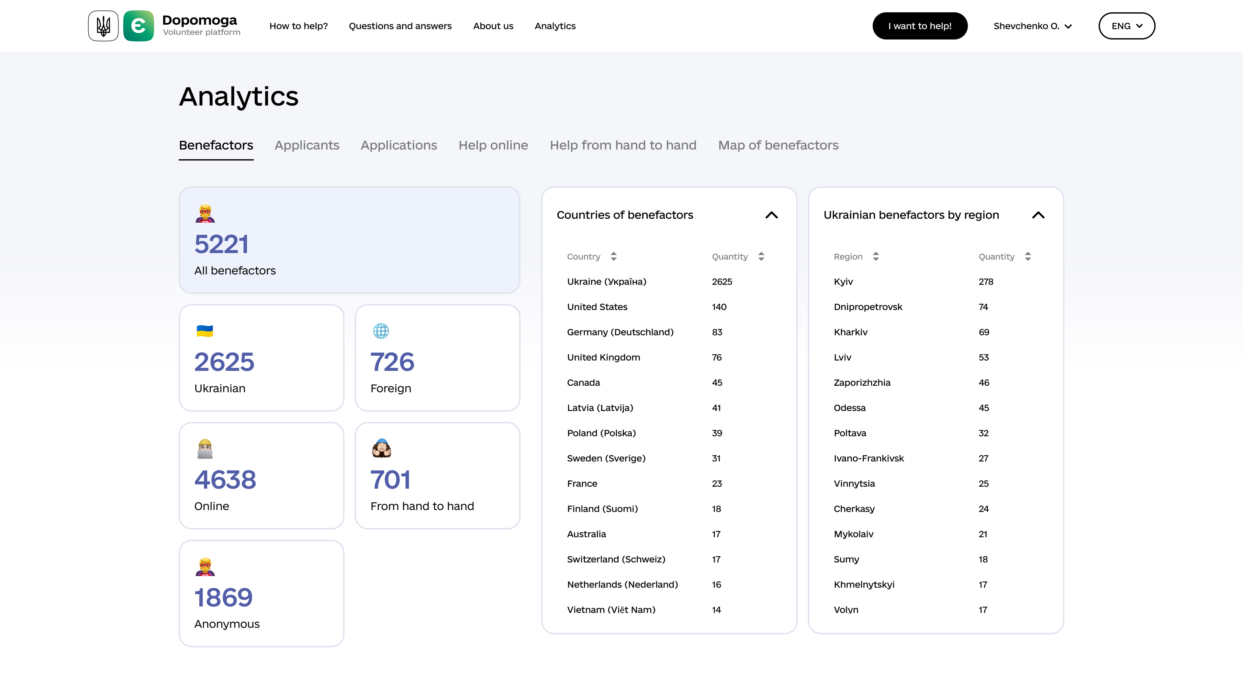Open Questions and answers link
The image size is (1243, 699).
pyautogui.click(x=400, y=26)
